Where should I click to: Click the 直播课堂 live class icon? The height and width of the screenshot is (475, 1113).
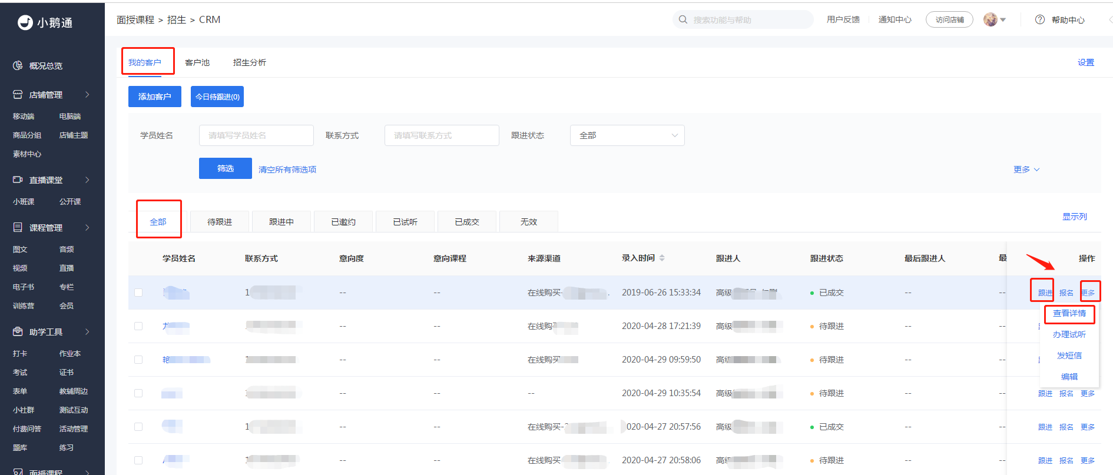[18, 180]
